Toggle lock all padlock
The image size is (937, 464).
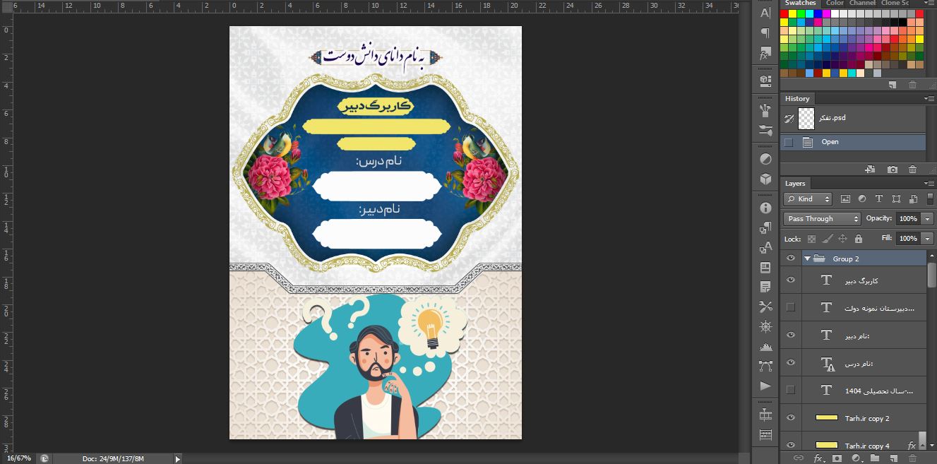click(x=859, y=239)
